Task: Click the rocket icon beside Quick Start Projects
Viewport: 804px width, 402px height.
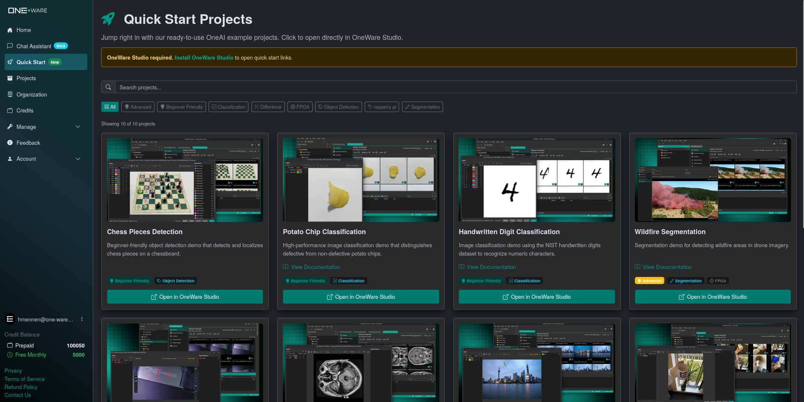Action: pos(108,19)
